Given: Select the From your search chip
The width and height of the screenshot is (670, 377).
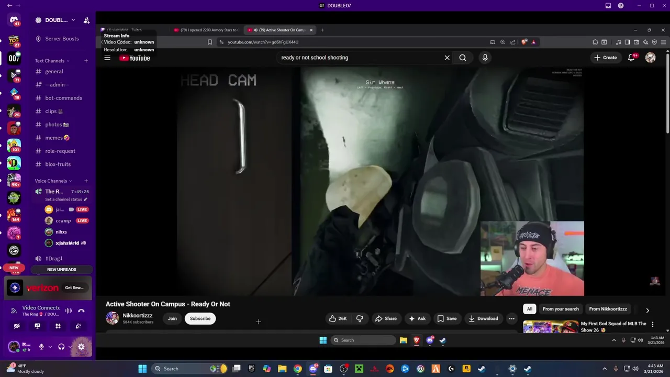Looking at the screenshot, I should [x=561, y=309].
